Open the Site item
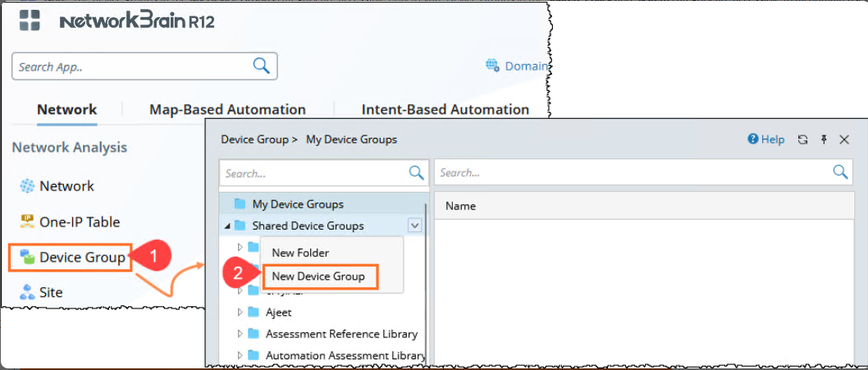868x370 pixels. click(50, 292)
